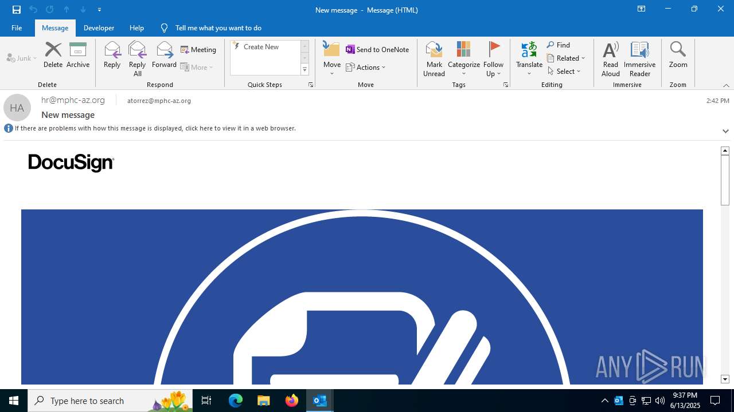Screen dimensions: 734x412
Task: Open the notification center
Action: click(x=715, y=401)
